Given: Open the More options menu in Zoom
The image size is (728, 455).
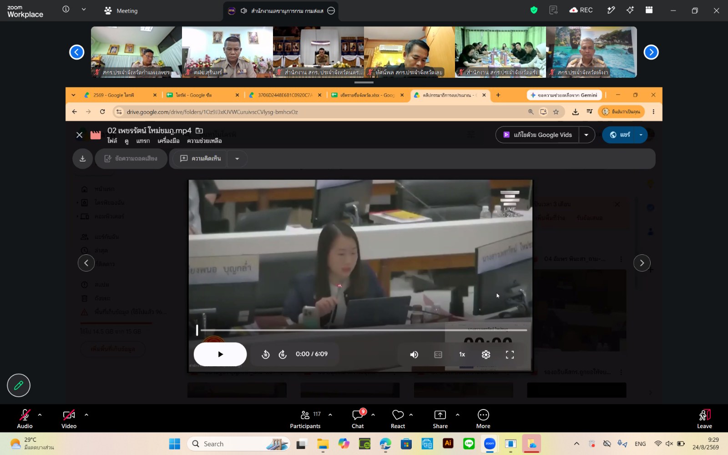Looking at the screenshot, I should pyautogui.click(x=483, y=419).
